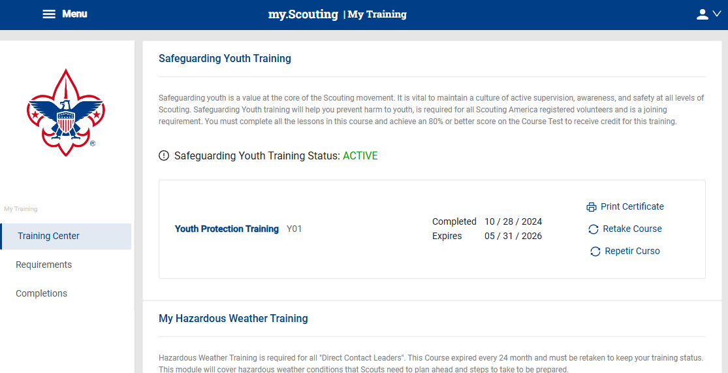
Task: Click the Print Certificate link
Action: pyautogui.click(x=633, y=206)
